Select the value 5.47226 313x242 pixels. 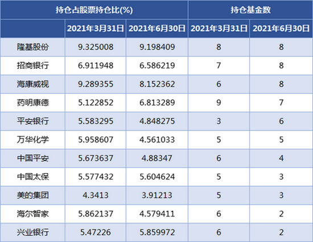(x=96, y=232)
